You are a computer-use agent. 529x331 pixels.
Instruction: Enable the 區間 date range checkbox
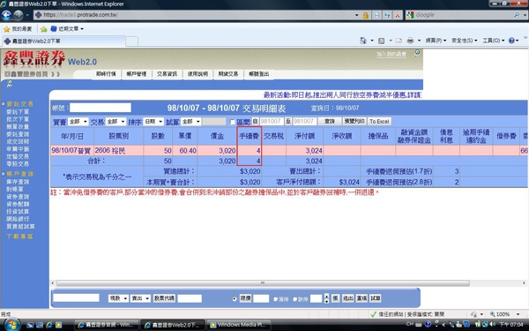coord(232,122)
